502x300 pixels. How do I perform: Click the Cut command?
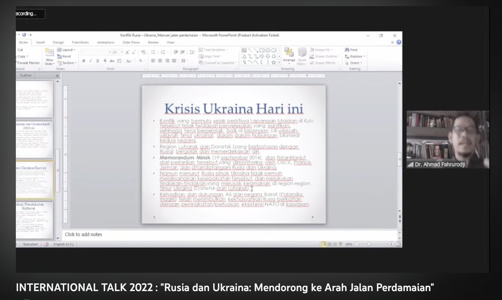click(20, 50)
